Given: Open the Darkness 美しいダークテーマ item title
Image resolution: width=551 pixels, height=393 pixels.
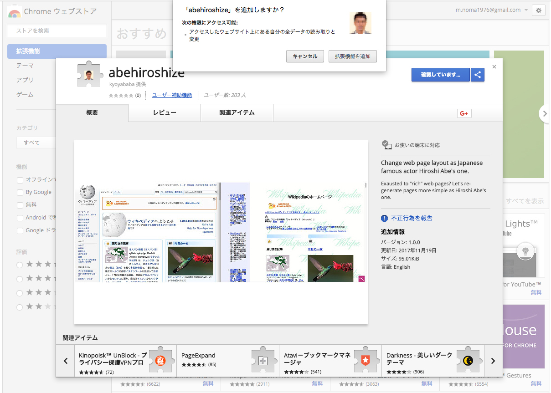Looking at the screenshot, I should pos(419,359).
